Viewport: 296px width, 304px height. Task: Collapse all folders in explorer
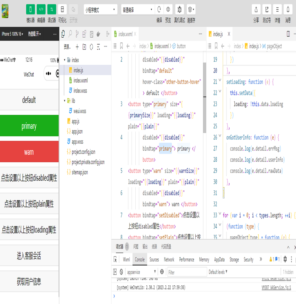pos(98,47)
